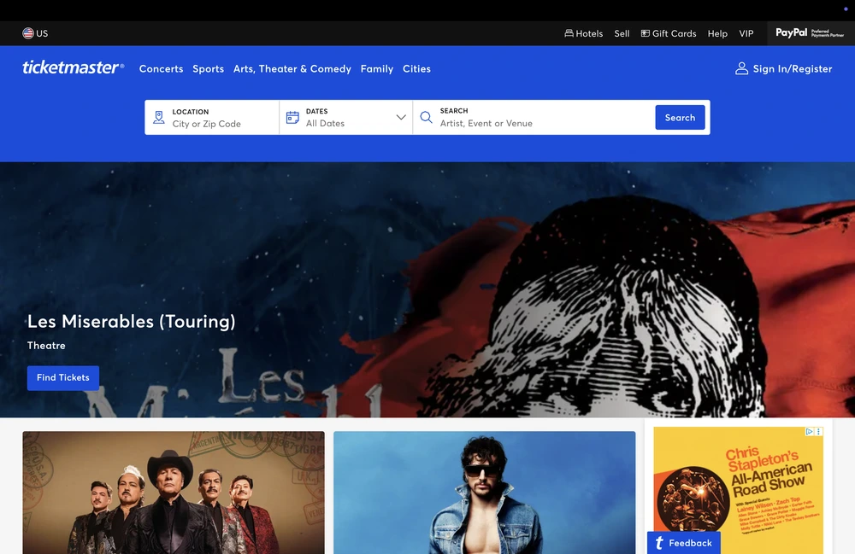Click the US flag country selector icon
This screenshot has height=554, width=855.
(27, 32)
